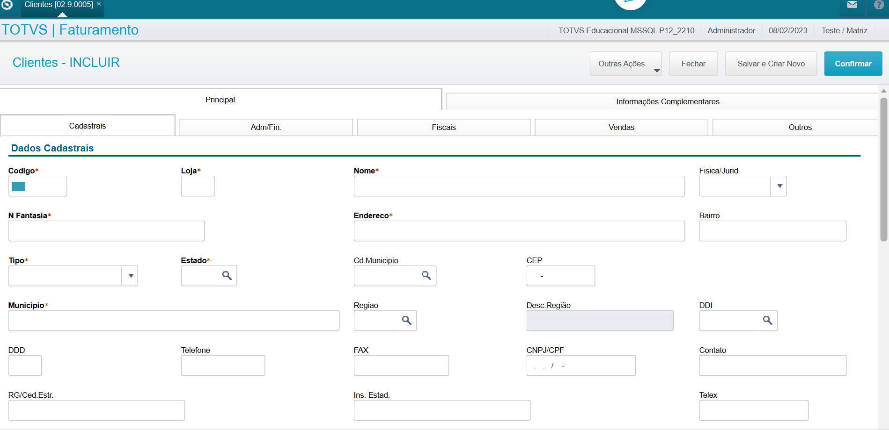Click the Dados Cadastrais section heading
The image size is (889, 430).
pos(52,148)
